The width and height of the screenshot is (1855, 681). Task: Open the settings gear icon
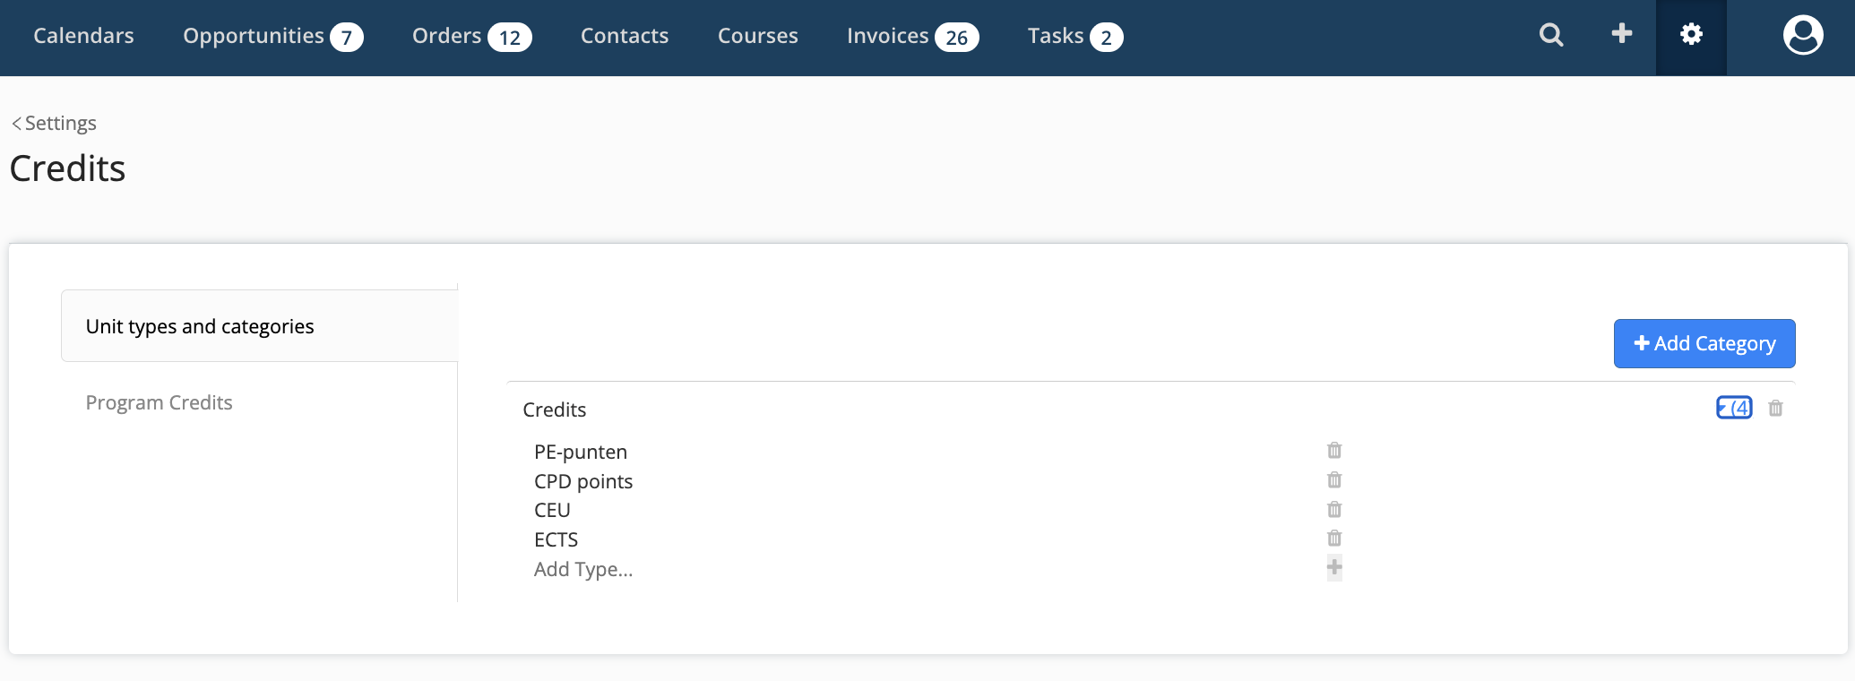1691,35
